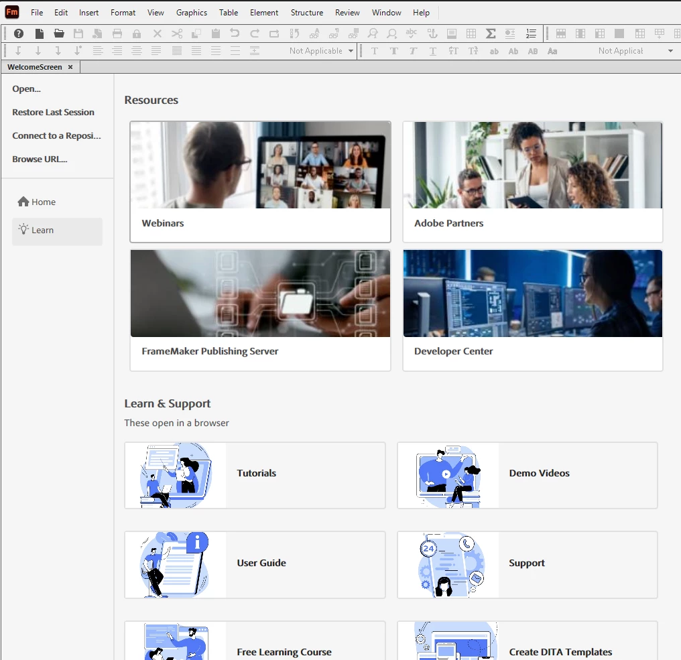This screenshot has width=681, height=660.
Task: Click the left-align paragraph icon
Action: click(98, 51)
